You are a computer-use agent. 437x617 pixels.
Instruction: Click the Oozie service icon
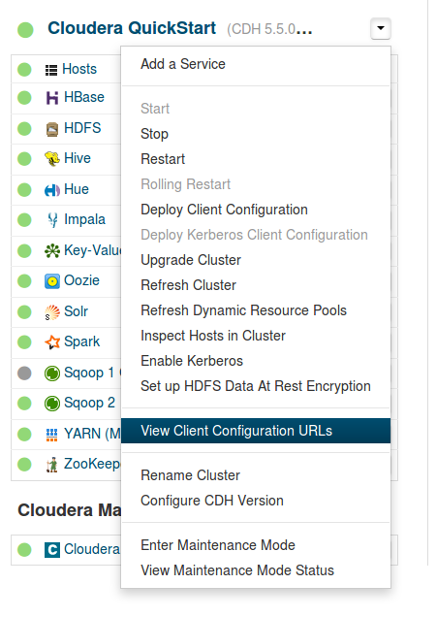[52, 281]
